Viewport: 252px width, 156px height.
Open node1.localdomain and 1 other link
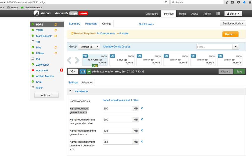pyautogui.click(x=121, y=100)
